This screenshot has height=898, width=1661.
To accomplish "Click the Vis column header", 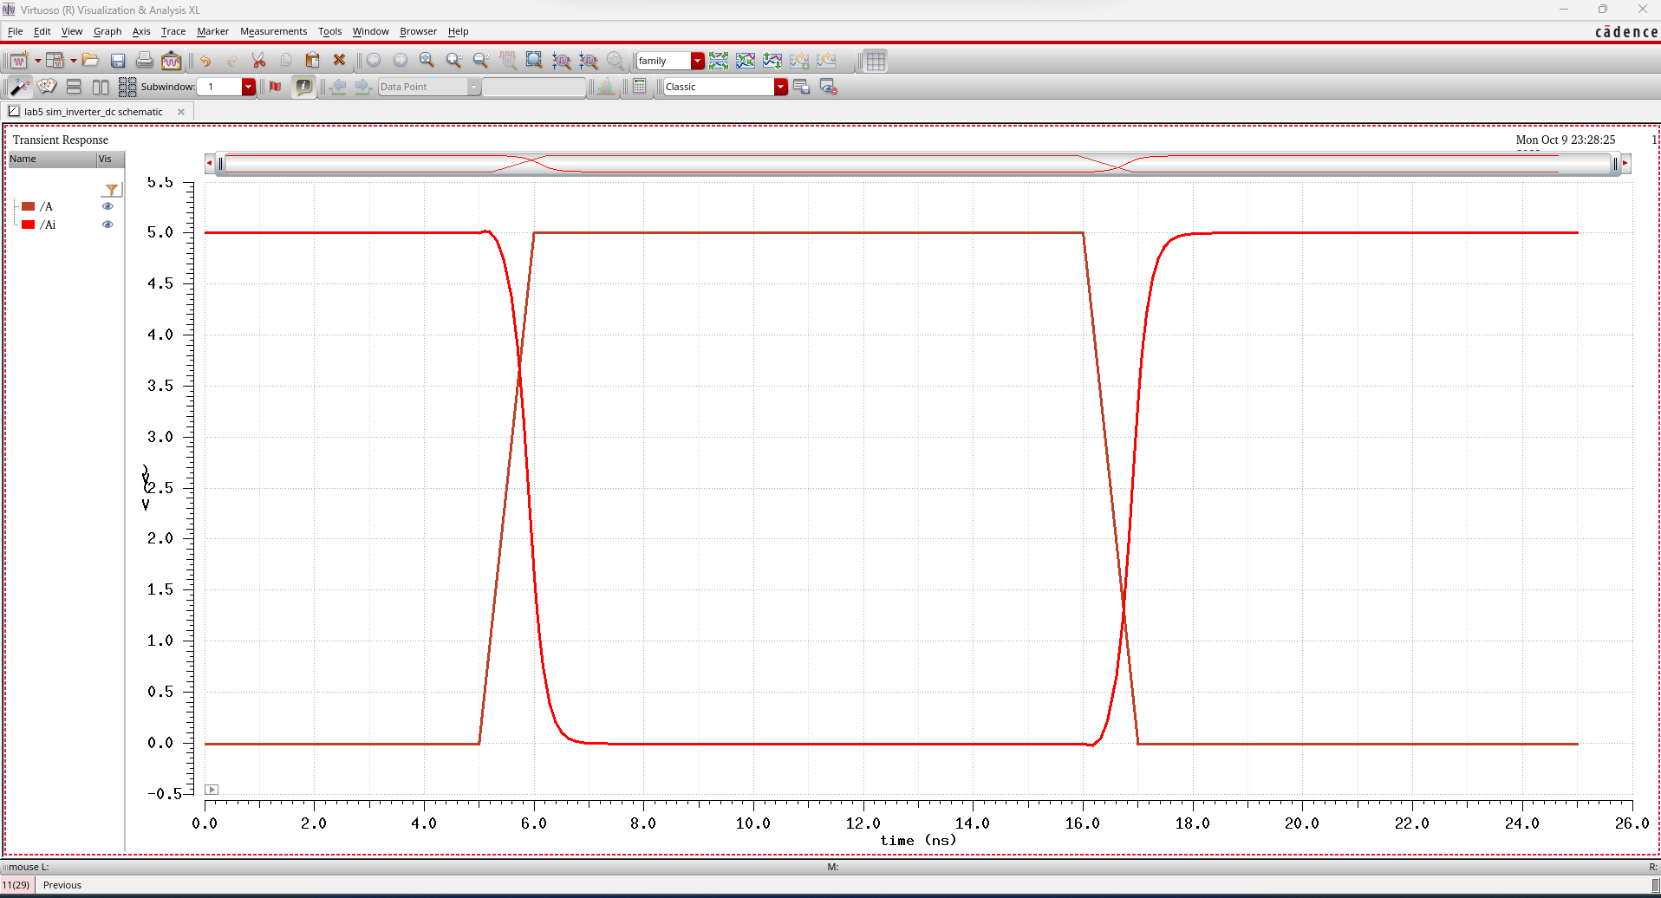I will click(110, 159).
